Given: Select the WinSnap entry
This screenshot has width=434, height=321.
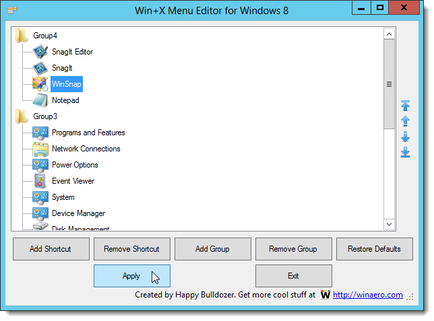Looking at the screenshot, I should tap(67, 84).
